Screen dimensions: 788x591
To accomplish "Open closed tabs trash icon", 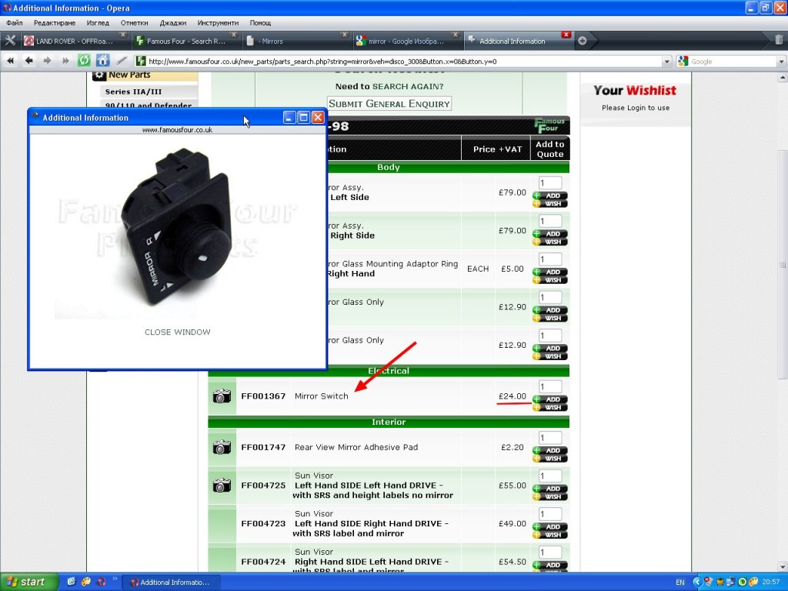I will pos(779,40).
